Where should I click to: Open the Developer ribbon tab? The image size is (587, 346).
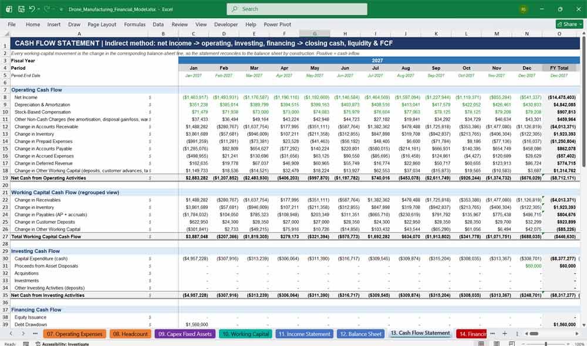[x=226, y=24]
